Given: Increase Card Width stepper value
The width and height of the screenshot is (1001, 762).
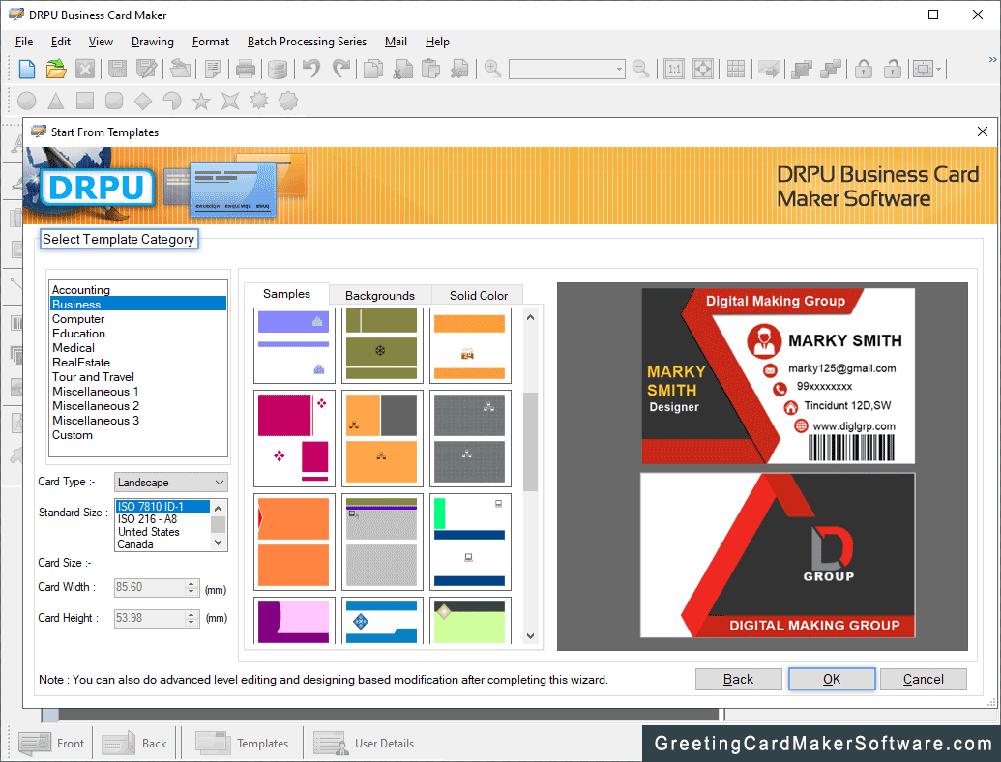Looking at the screenshot, I should [x=191, y=583].
